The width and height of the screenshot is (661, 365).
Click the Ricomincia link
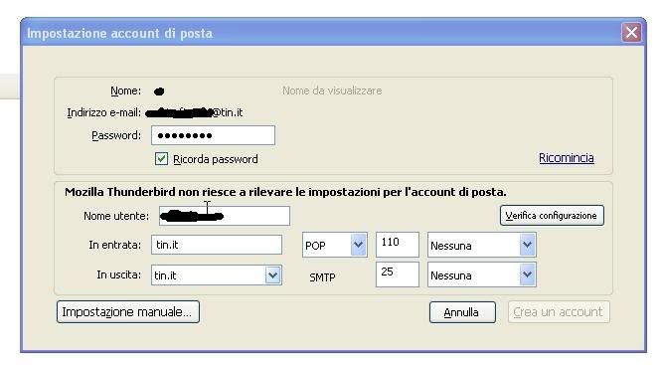click(x=567, y=158)
